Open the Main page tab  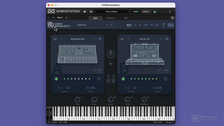pyautogui.click(x=129, y=25)
